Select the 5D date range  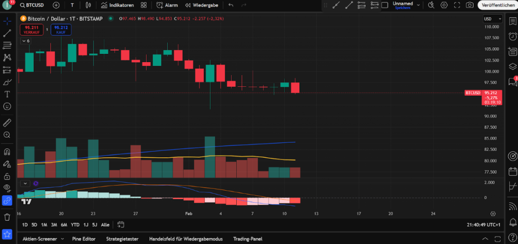(x=34, y=224)
